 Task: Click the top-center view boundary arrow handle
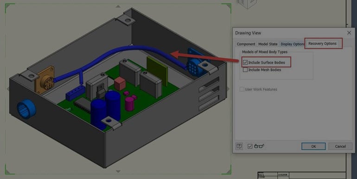(x=118, y=6)
